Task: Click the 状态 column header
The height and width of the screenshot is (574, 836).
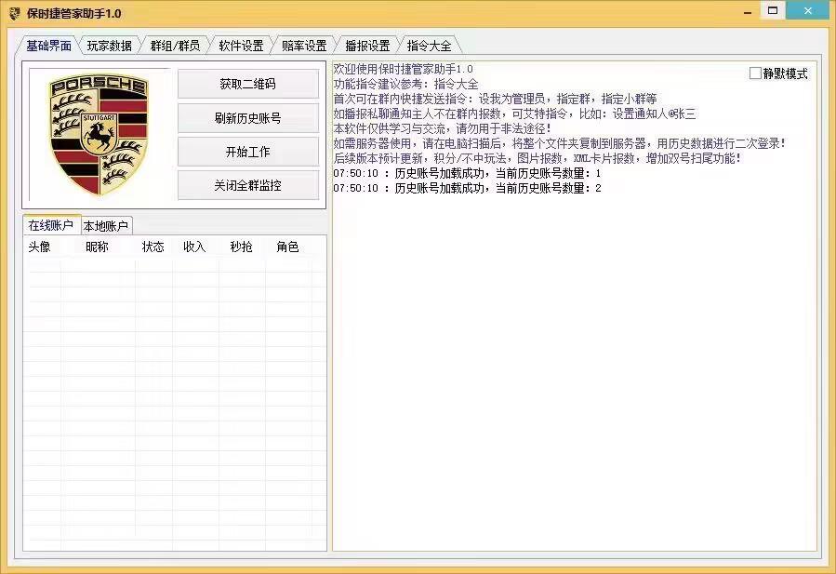Action: click(x=153, y=247)
